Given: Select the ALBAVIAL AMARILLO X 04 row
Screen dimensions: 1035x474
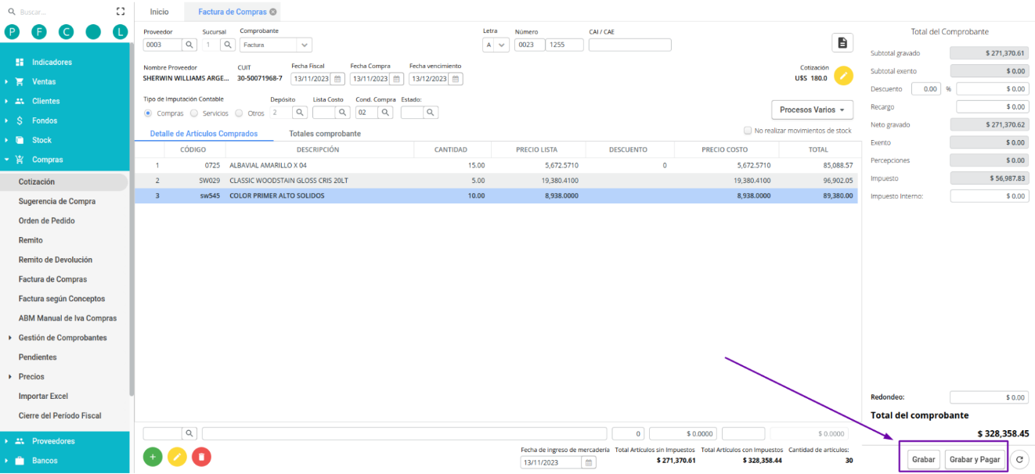Looking at the screenshot, I should [x=496, y=166].
